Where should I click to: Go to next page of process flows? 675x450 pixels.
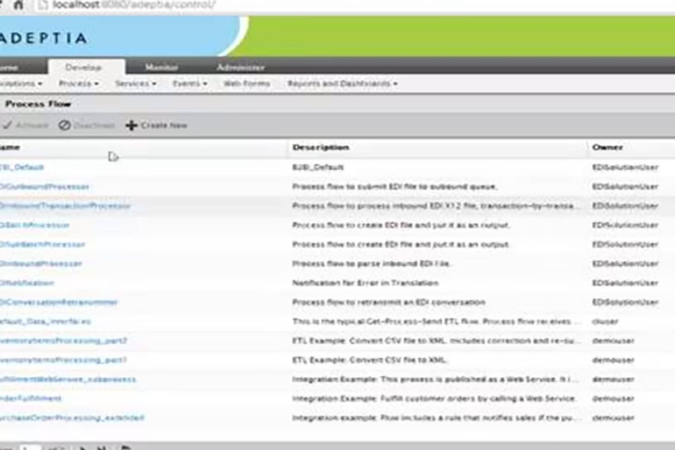(x=83, y=448)
